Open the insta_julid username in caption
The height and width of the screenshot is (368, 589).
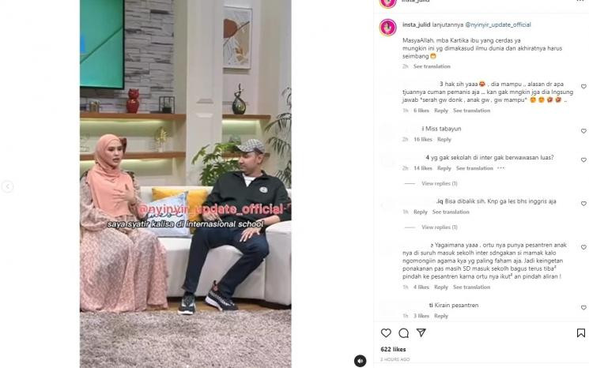point(416,24)
